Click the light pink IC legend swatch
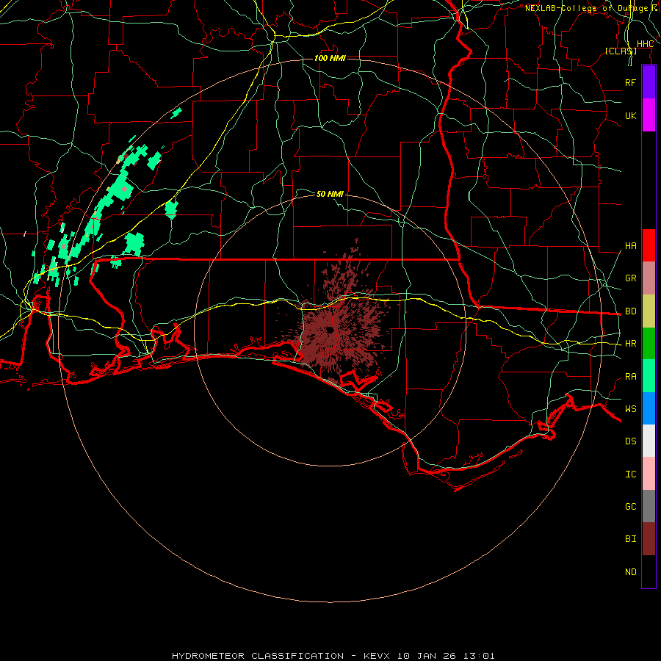 click(x=649, y=474)
